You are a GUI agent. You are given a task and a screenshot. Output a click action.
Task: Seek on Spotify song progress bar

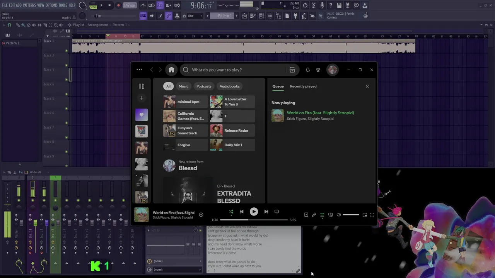point(254,220)
